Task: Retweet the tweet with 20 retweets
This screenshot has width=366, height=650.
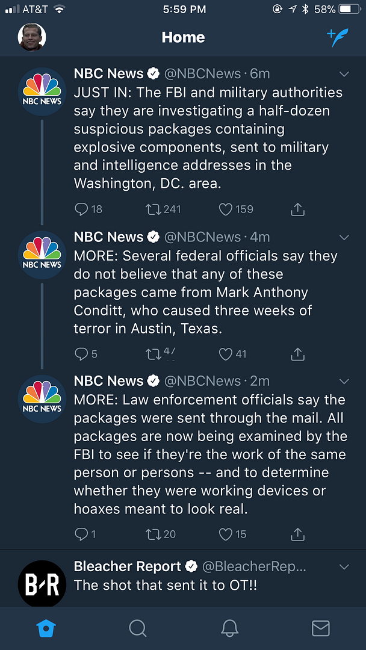Action: click(x=153, y=534)
